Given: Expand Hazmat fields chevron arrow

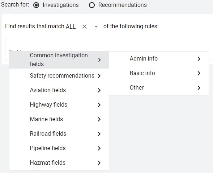Looking at the screenshot, I should coord(99,163).
